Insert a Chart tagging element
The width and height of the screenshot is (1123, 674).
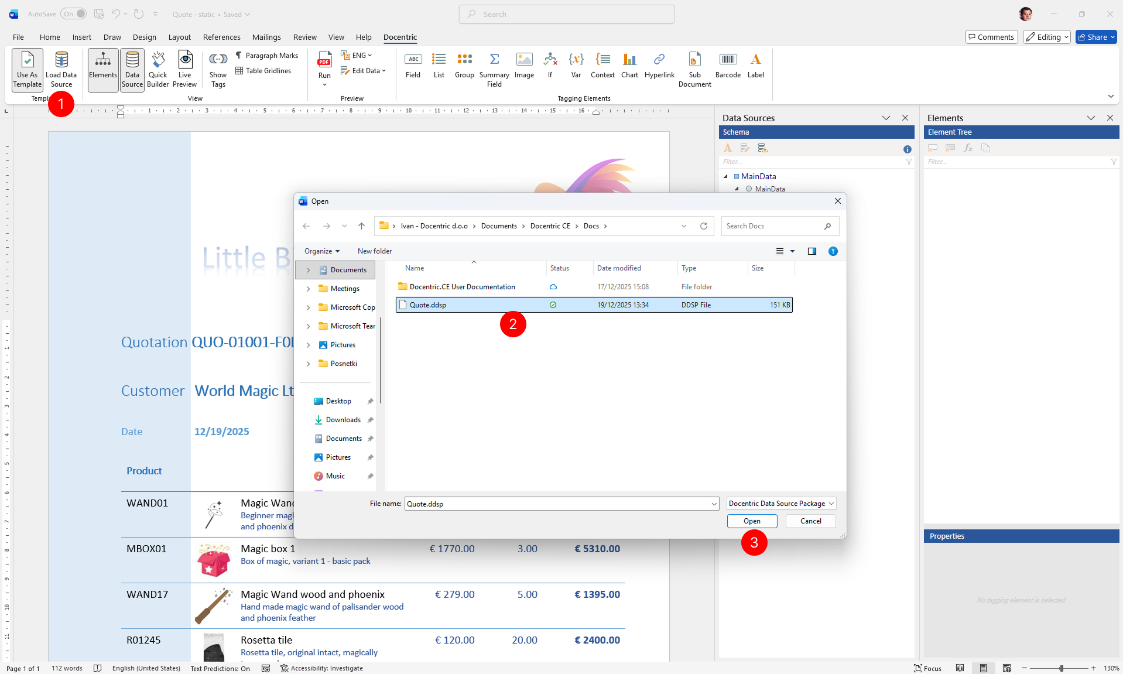coord(629,65)
